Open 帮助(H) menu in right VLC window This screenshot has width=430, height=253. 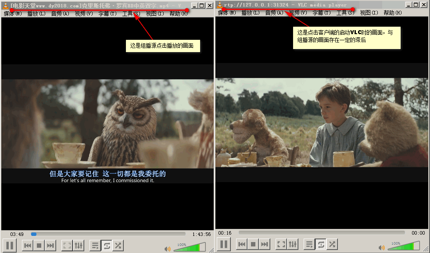[x=393, y=13]
